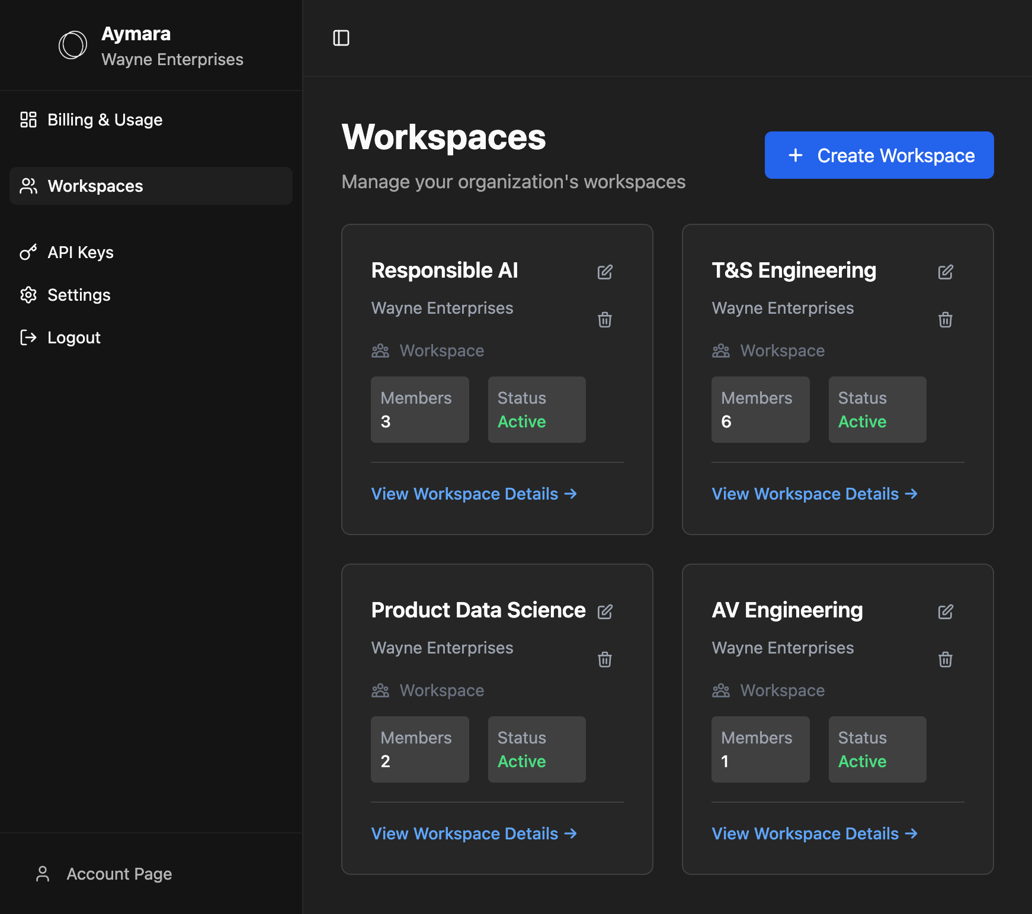The width and height of the screenshot is (1032, 914).
Task: Edit the T&S Engineering workspace
Action: [x=946, y=272]
